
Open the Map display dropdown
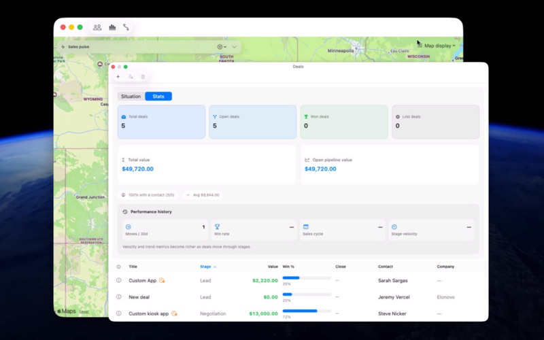point(437,46)
